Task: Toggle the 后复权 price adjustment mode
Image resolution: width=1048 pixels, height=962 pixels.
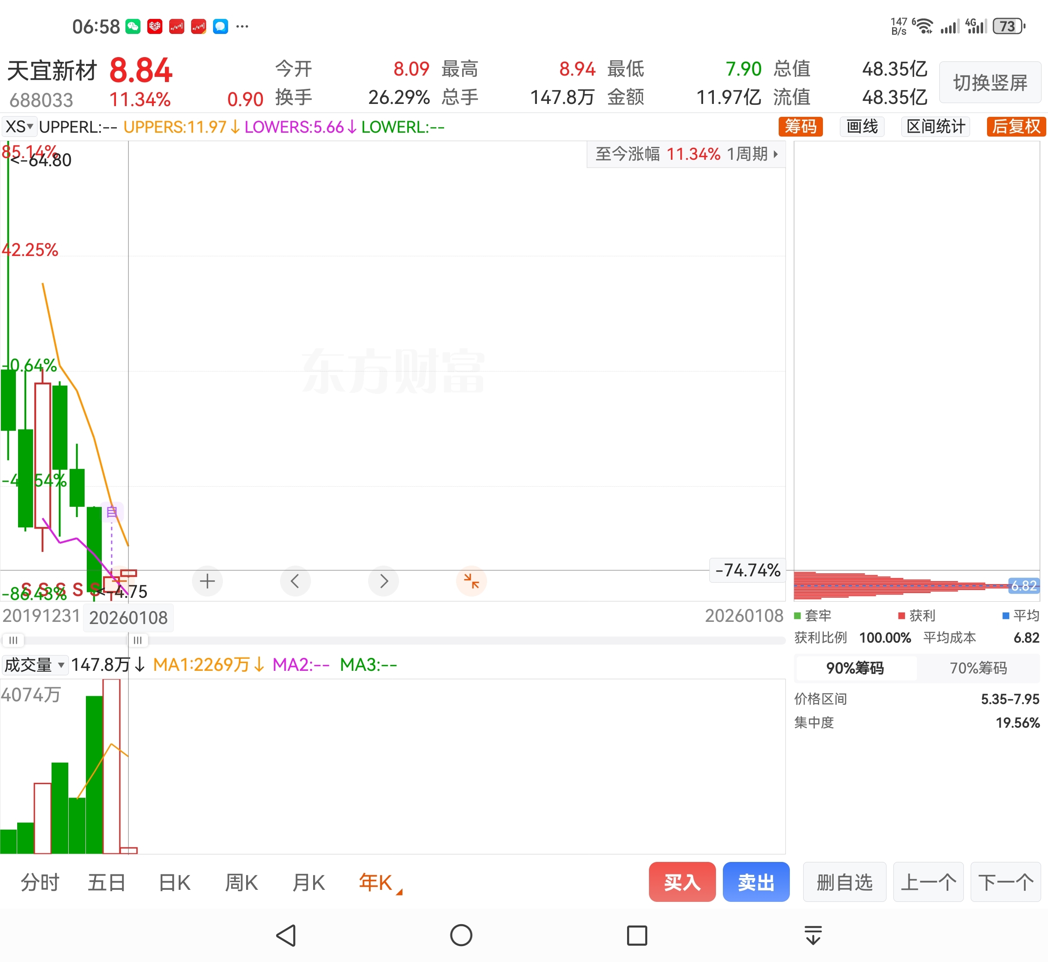Action: (x=1015, y=127)
